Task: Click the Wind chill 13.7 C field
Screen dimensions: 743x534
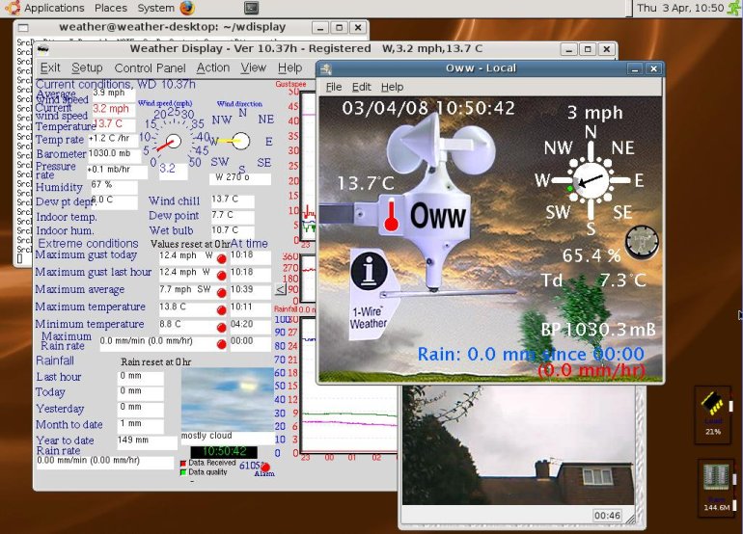Action: pos(233,200)
